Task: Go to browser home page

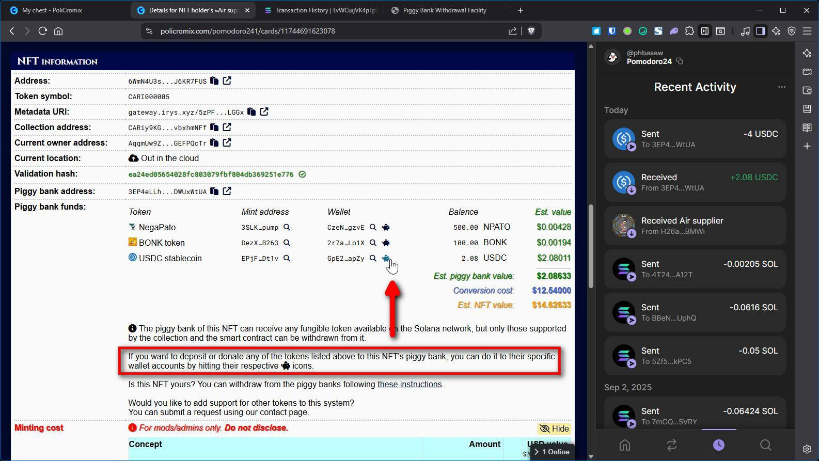Action: (x=58, y=31)
